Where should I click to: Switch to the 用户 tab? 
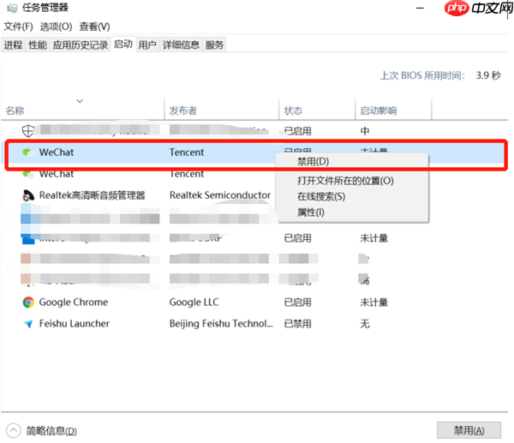(147, 45)
